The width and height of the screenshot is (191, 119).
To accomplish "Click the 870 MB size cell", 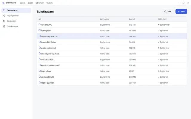I will coord(133,77).
